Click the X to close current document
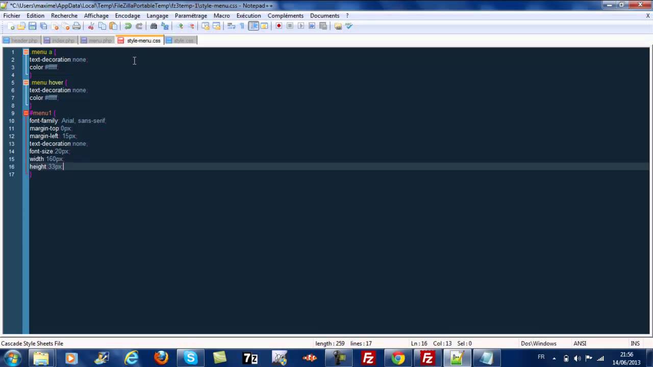 [648, 16]
